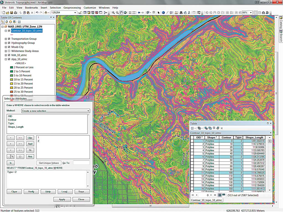Uncheck the Moab City layer

[9, 47]
